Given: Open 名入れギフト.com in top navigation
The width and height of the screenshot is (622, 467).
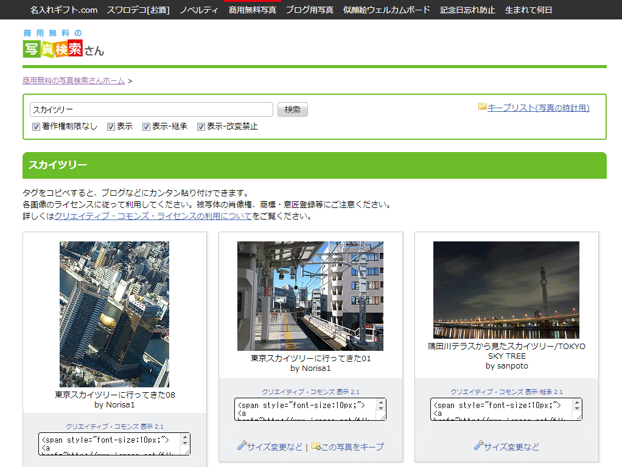Looking at the screenshot, I should [64, 10].
